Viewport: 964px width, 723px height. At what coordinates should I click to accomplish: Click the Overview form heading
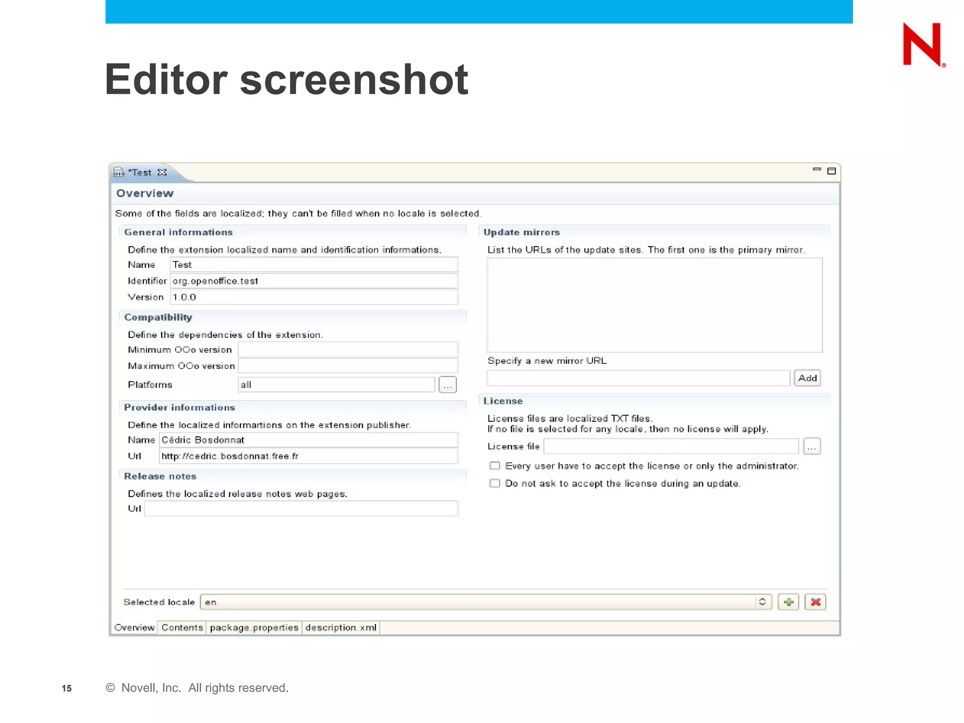coord(145,193)
